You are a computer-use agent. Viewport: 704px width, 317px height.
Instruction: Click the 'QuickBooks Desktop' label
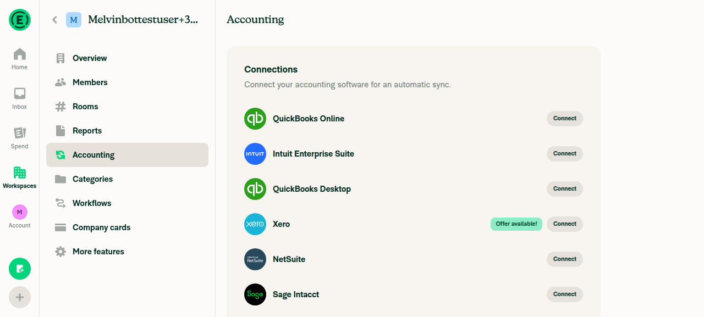click(x=312, y=189)
